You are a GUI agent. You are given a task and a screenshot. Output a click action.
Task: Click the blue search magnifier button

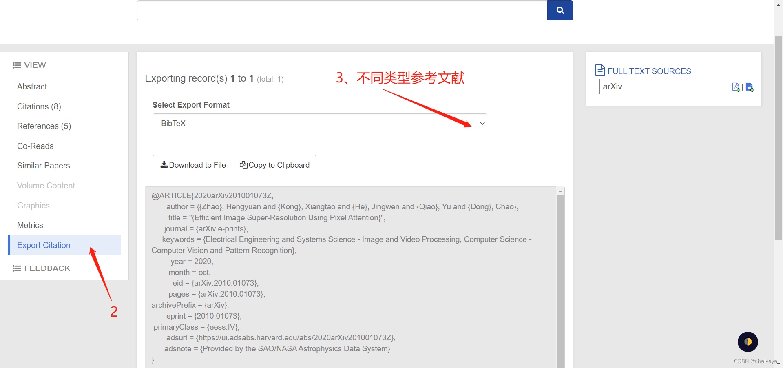pos(560,10)
